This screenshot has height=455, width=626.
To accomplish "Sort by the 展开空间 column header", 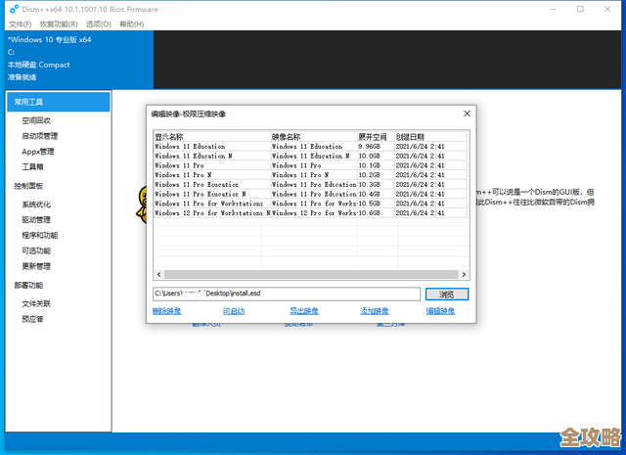I will click(376, 137).
